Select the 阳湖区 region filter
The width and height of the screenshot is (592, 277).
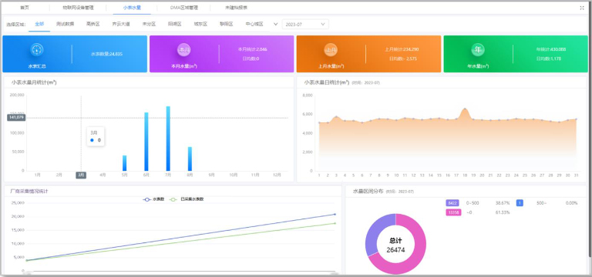(x=175, y=24)
